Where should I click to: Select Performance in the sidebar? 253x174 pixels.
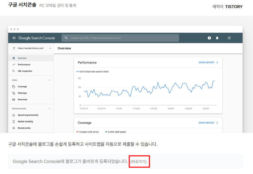coord(31,65)
